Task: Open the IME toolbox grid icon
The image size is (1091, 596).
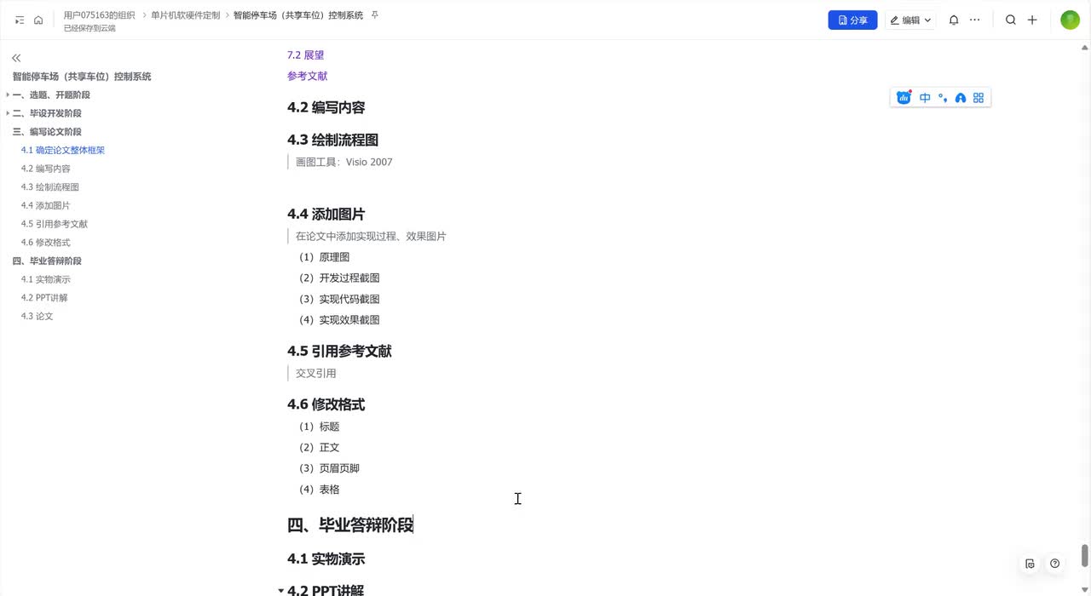Action: coord(978,98)
